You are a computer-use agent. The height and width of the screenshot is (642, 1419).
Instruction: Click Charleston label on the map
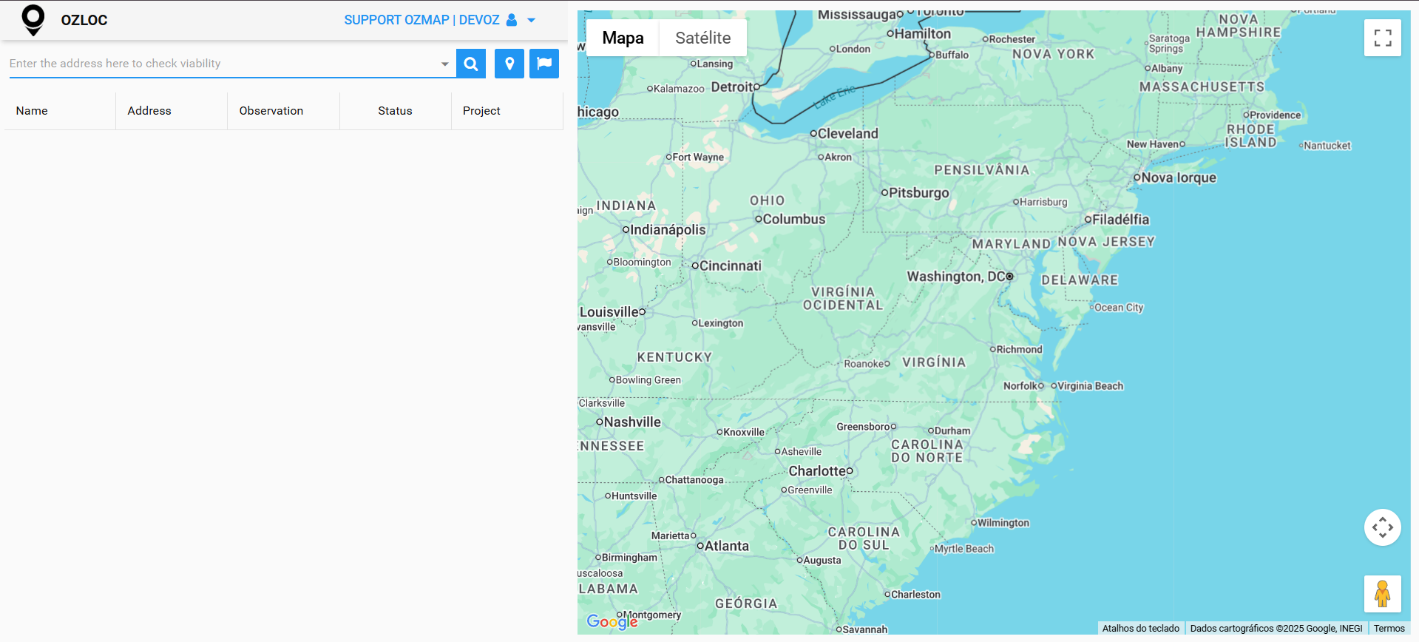click(915, 595)
